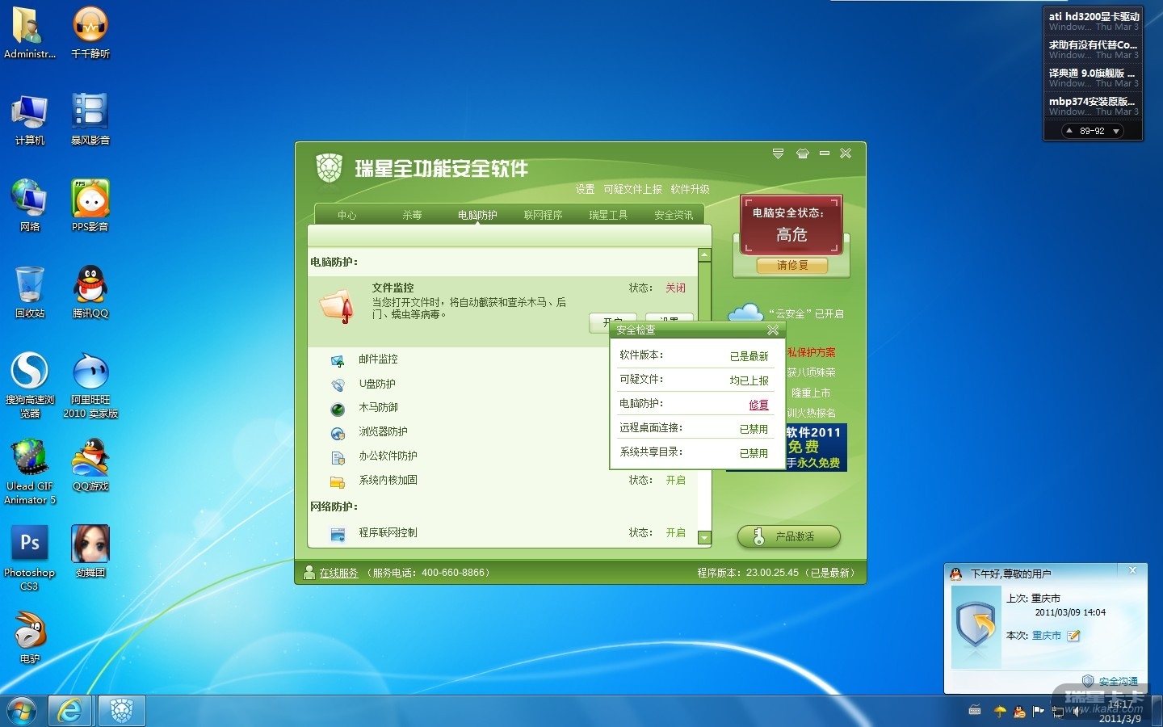Screen dimensions: 1163x727
Task: Open the 在线服务 link
Action: click(338, 573)
